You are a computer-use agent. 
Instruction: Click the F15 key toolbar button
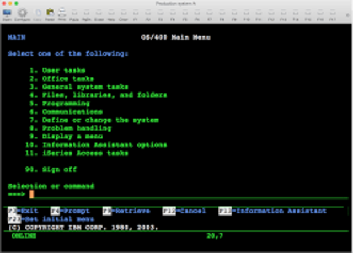click(308, 15)
